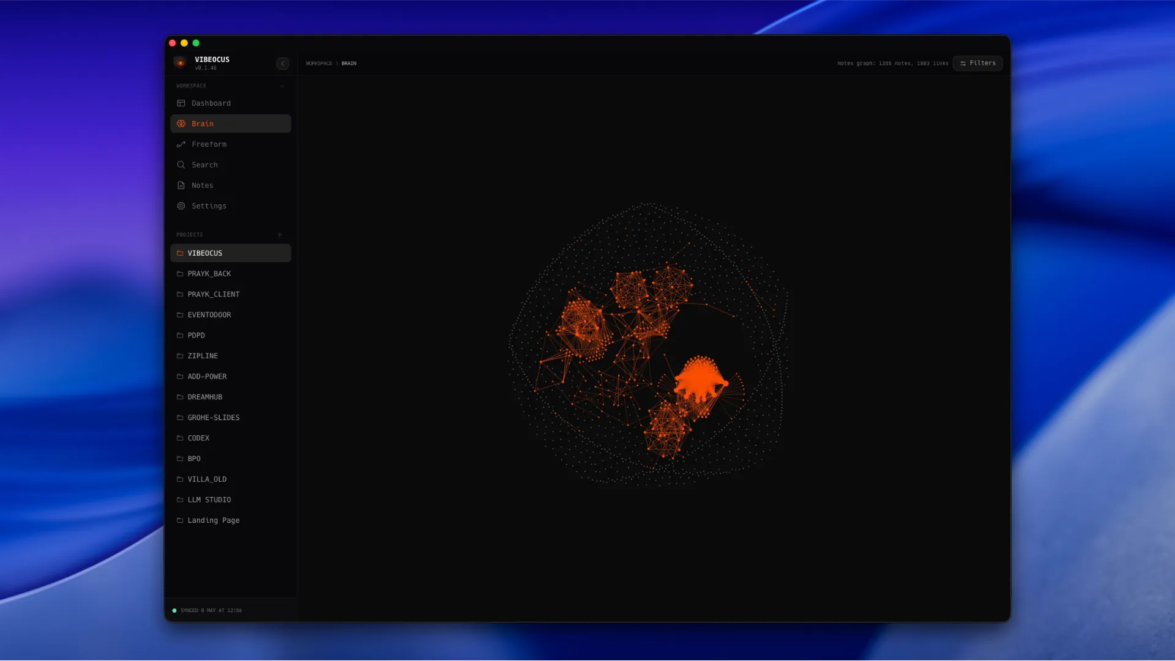Click the Dashboard layout icon
Image resolution: width=1175 pixels, height=661 pixels.
181,103
